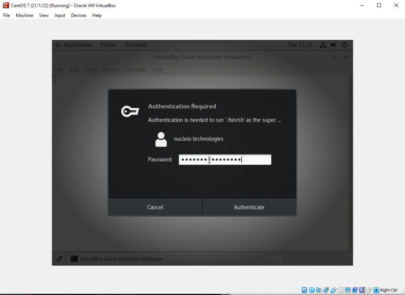The height and width of the screenshot is (295, 405).
Task: Click the guest power button icon
Action: click(x=344, y=45)
